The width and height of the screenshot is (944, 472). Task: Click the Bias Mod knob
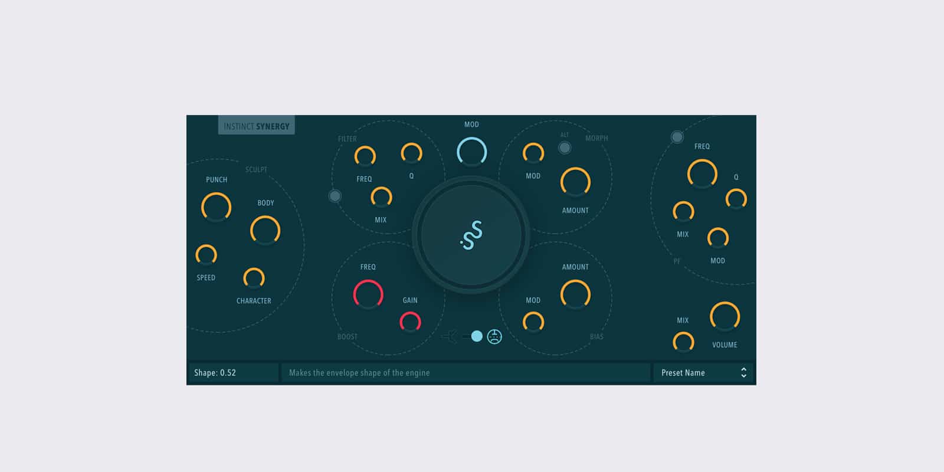(533, 322)
